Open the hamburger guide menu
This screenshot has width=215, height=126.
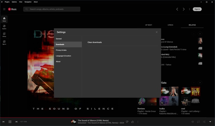pyautogui.click(x=4, y=9)
